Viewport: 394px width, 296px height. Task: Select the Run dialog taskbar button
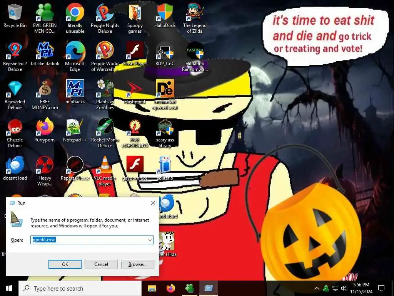pos(209,288)
